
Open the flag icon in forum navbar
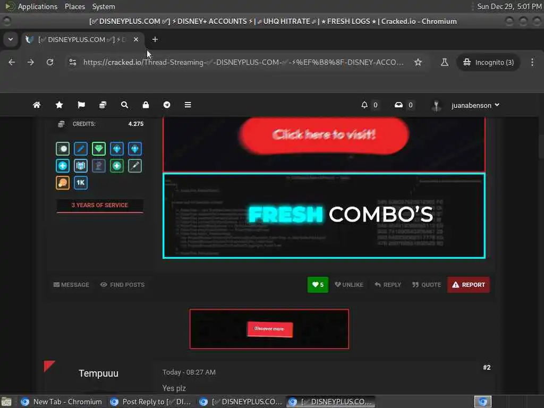81,105
